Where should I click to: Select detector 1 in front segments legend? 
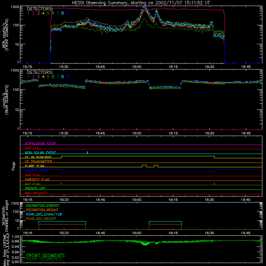(29, 13)
